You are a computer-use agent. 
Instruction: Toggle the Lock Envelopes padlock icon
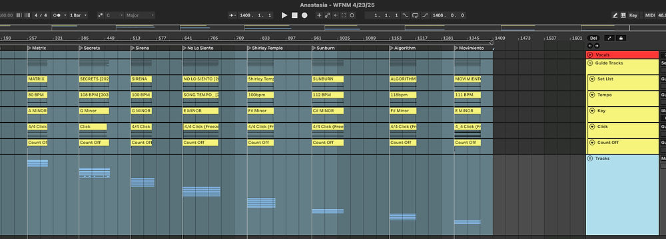pos(621,38)
